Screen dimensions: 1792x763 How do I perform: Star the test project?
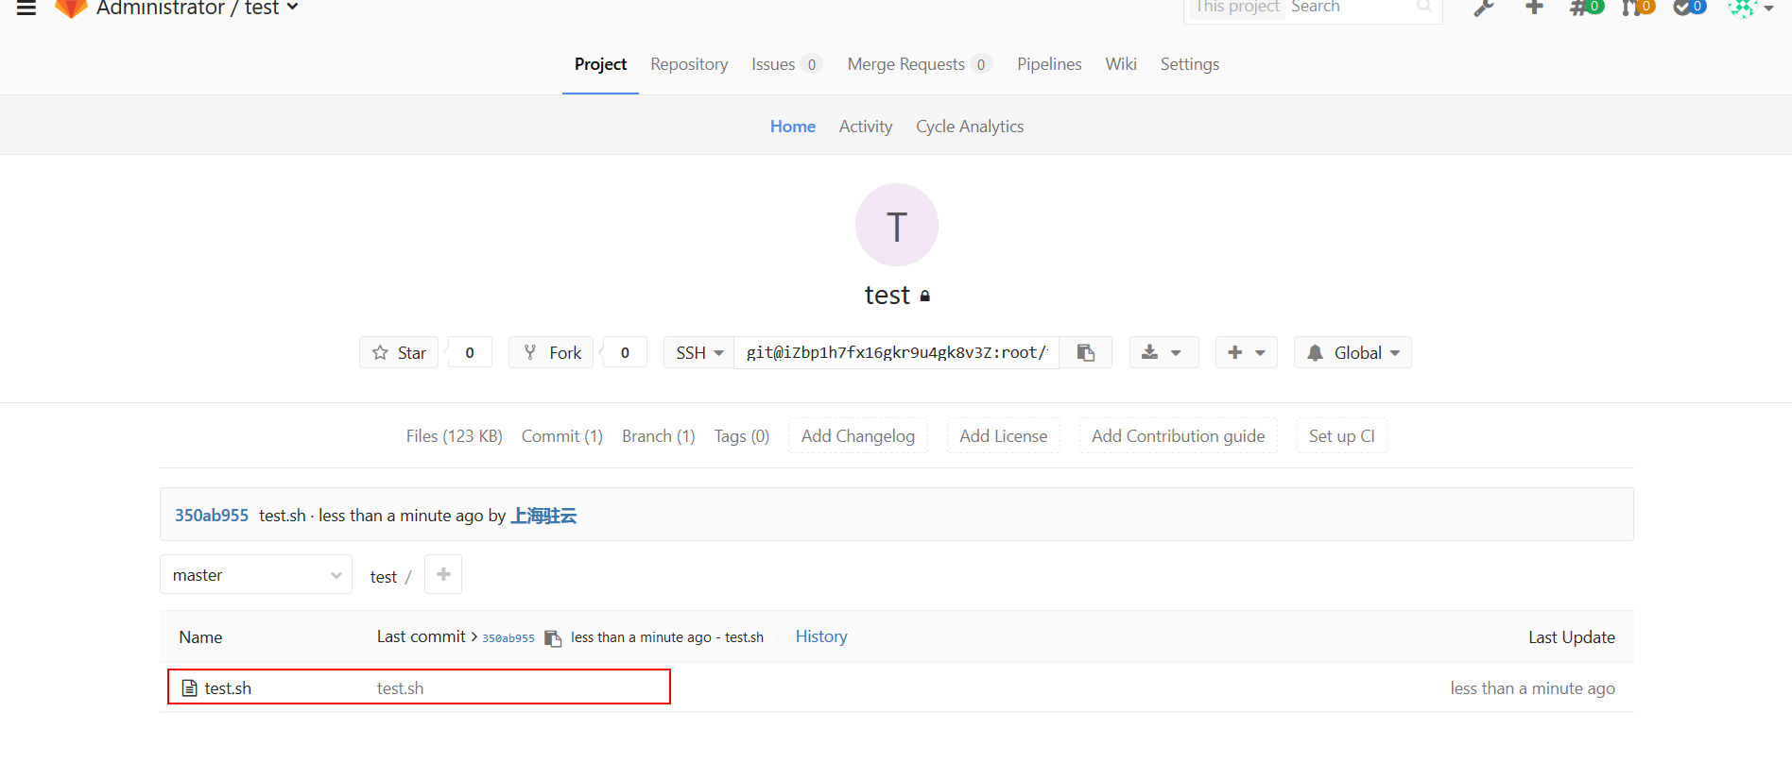coord(399,352)
